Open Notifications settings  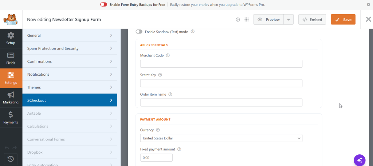pos(70,74)
